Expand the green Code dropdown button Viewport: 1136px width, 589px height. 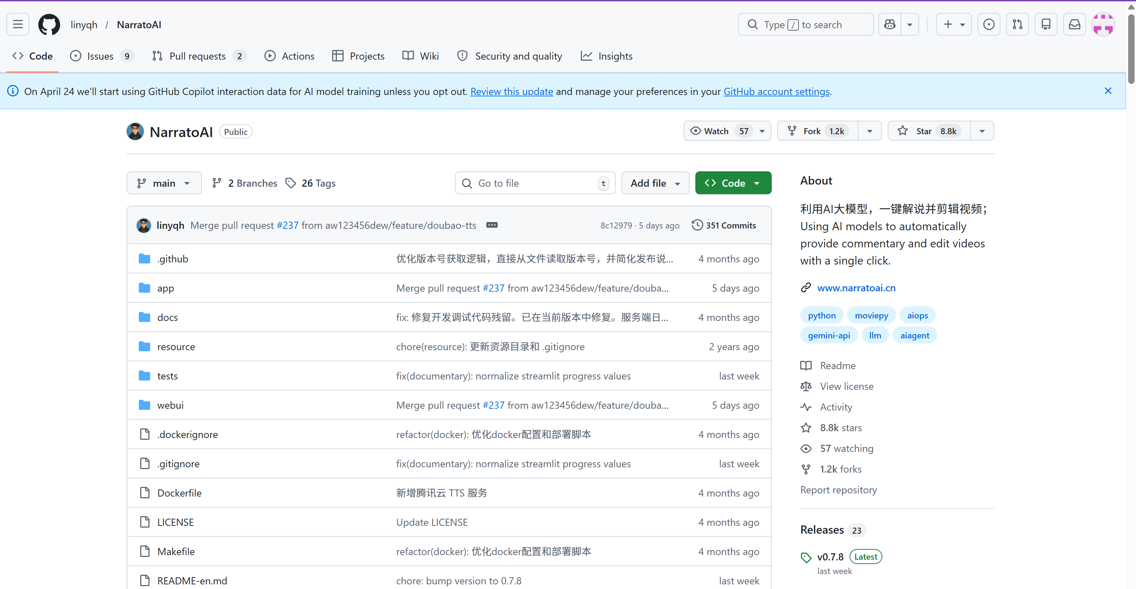click(733, 183)
